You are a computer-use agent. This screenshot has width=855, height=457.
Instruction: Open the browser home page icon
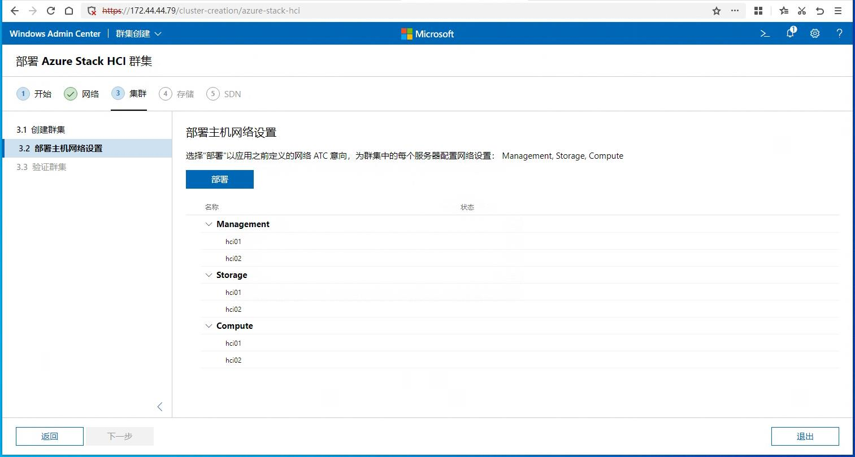pos(69,11)
